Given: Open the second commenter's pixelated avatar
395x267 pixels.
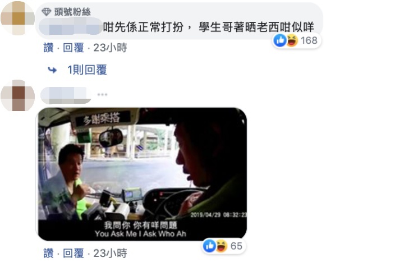Looking at the screenshot, I should coord(17,95).
